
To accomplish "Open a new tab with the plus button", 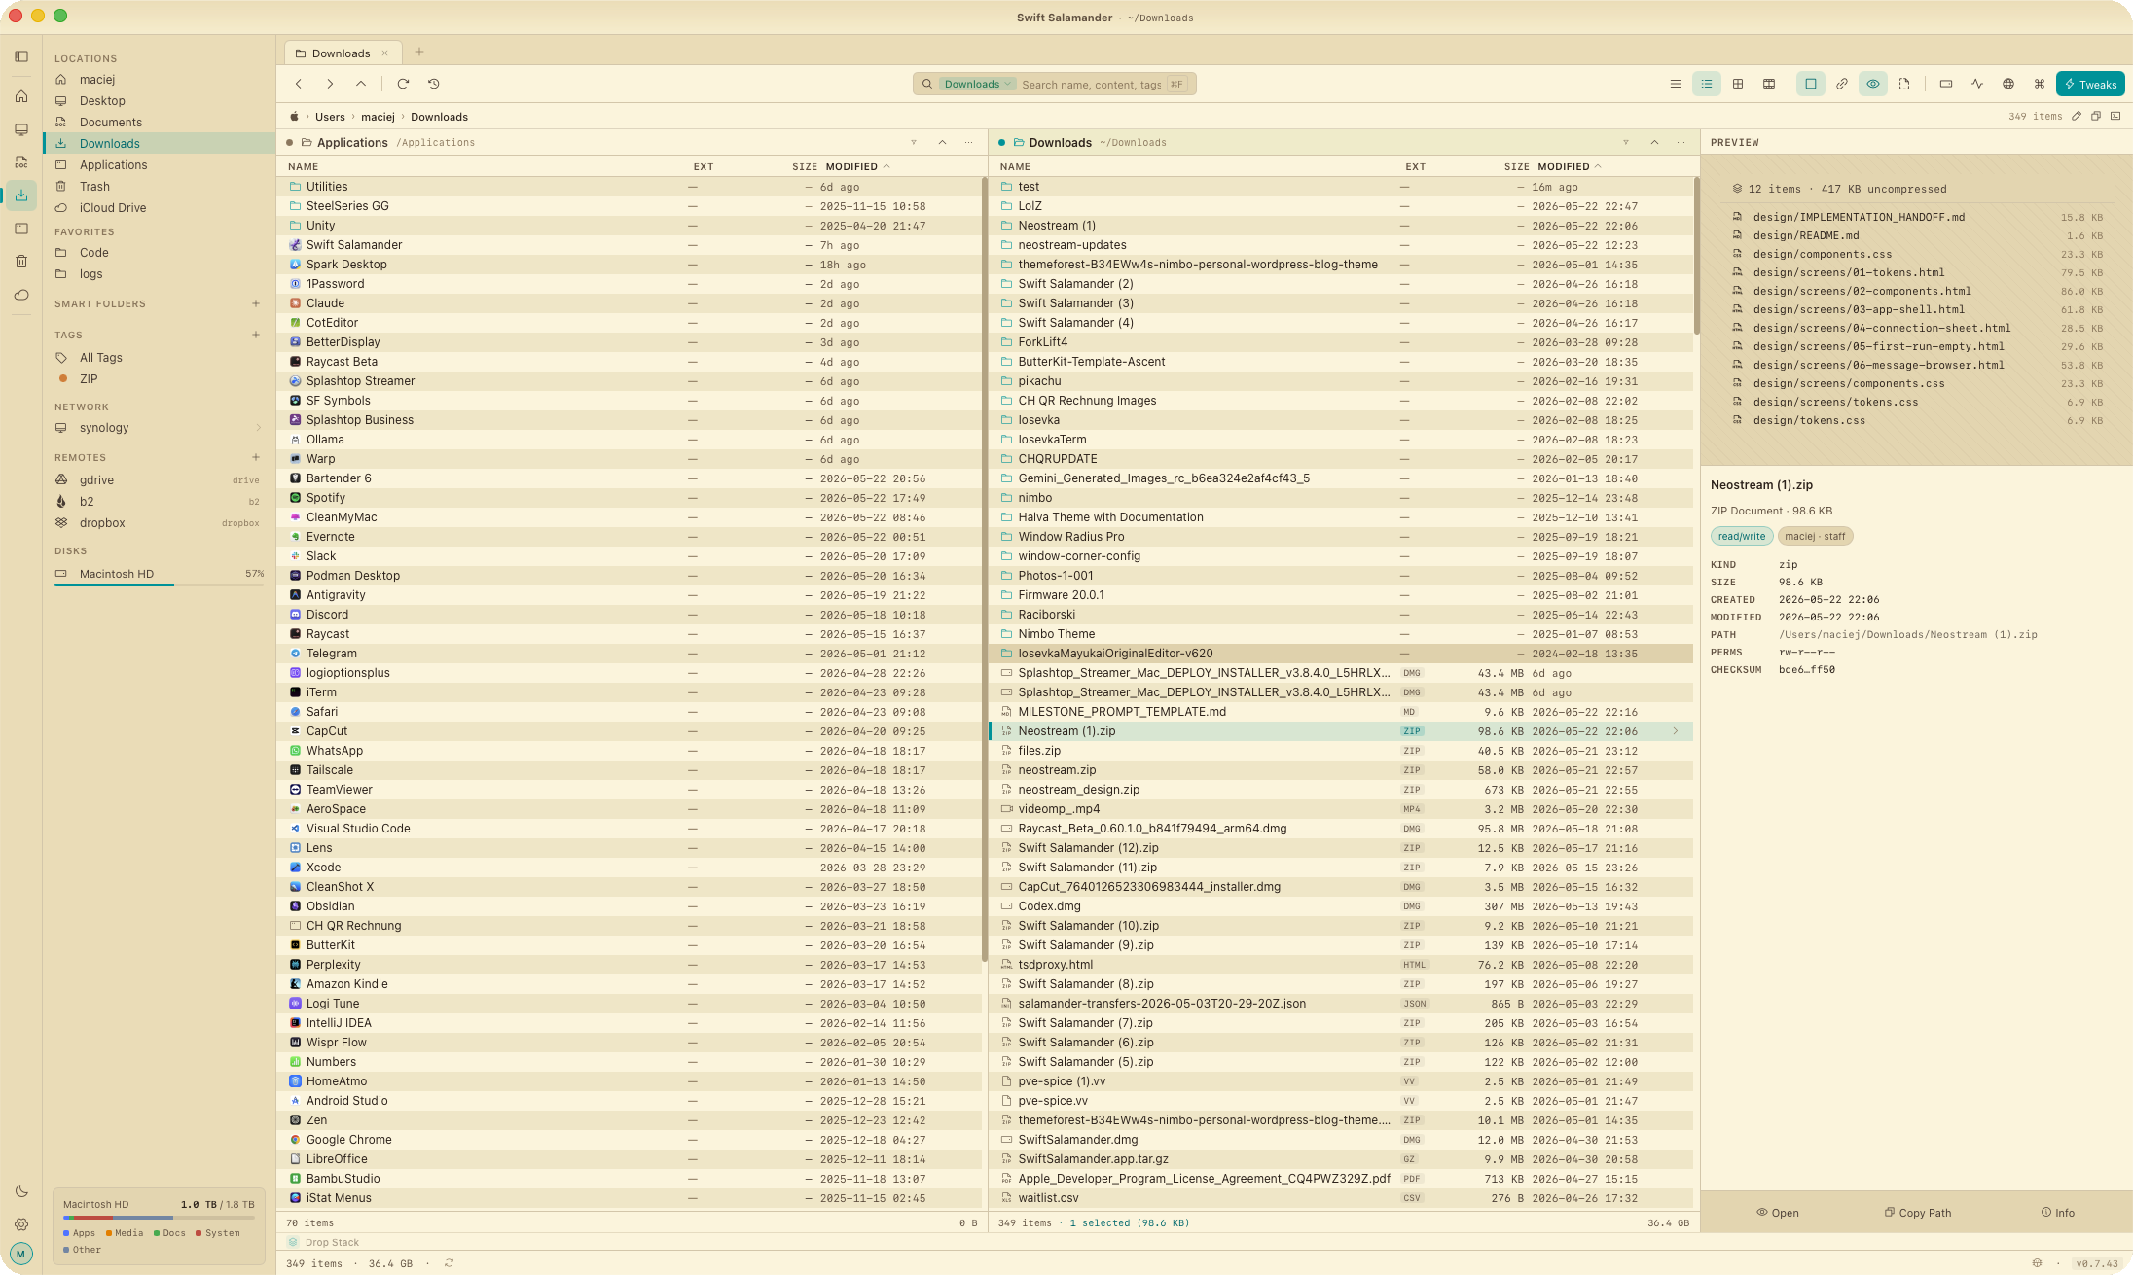I will 419,53.
